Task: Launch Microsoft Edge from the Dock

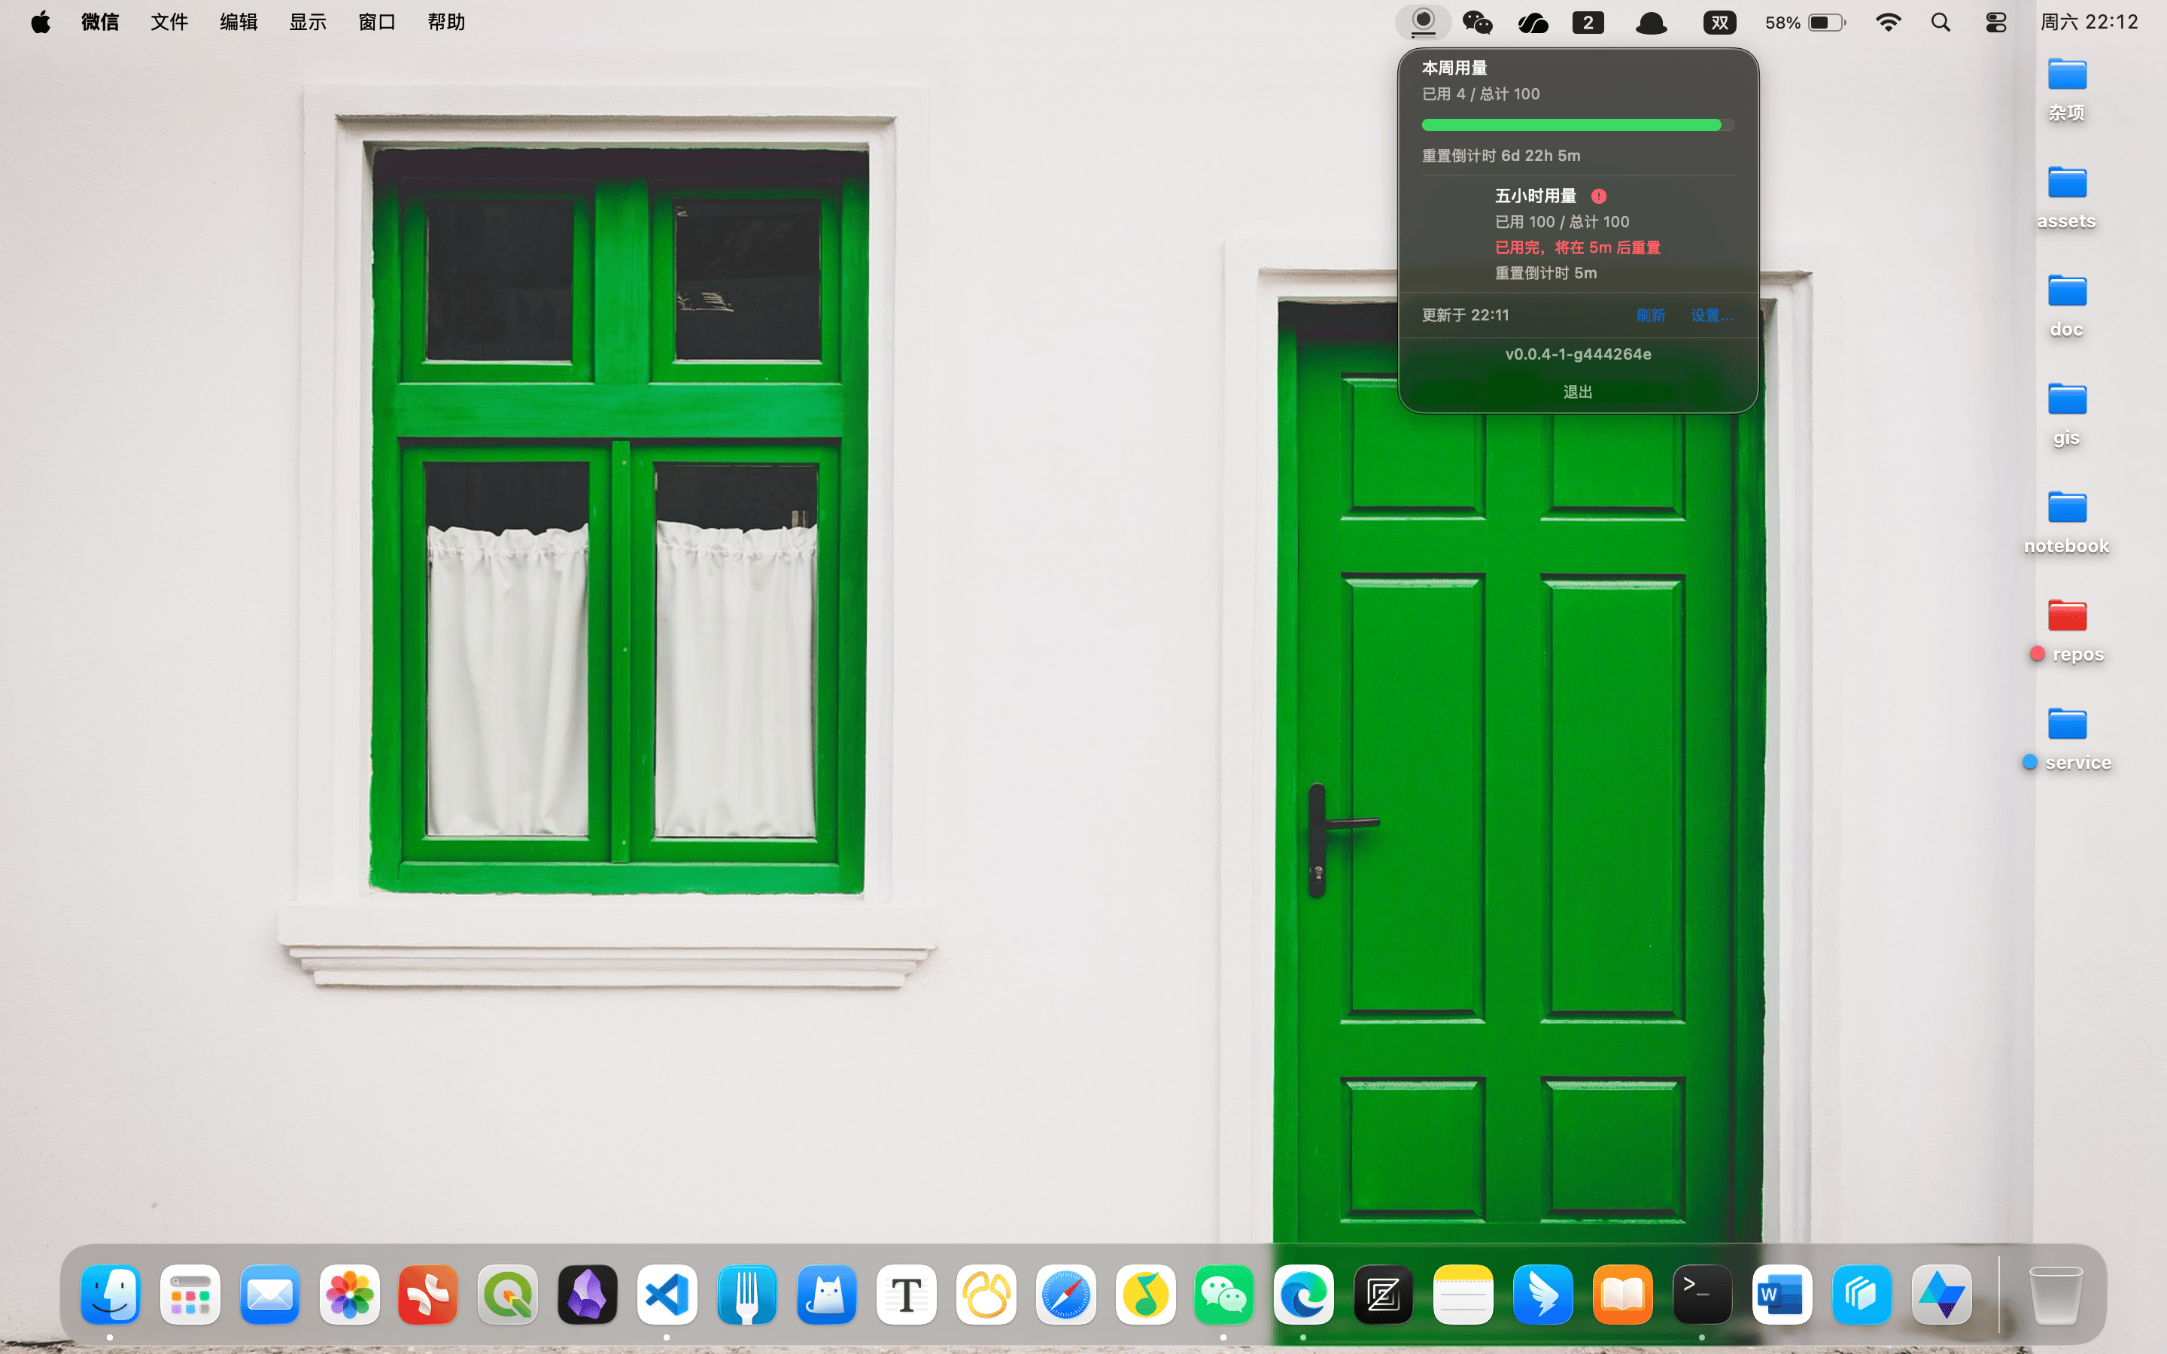Action: 1304,1295
